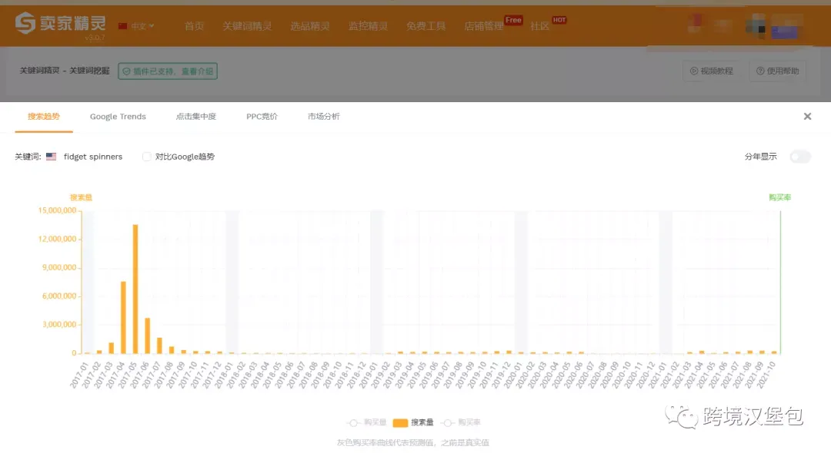The image size is (831, 453).
Task: Switch to the 市场分析 tab
Action: [324, 116]
